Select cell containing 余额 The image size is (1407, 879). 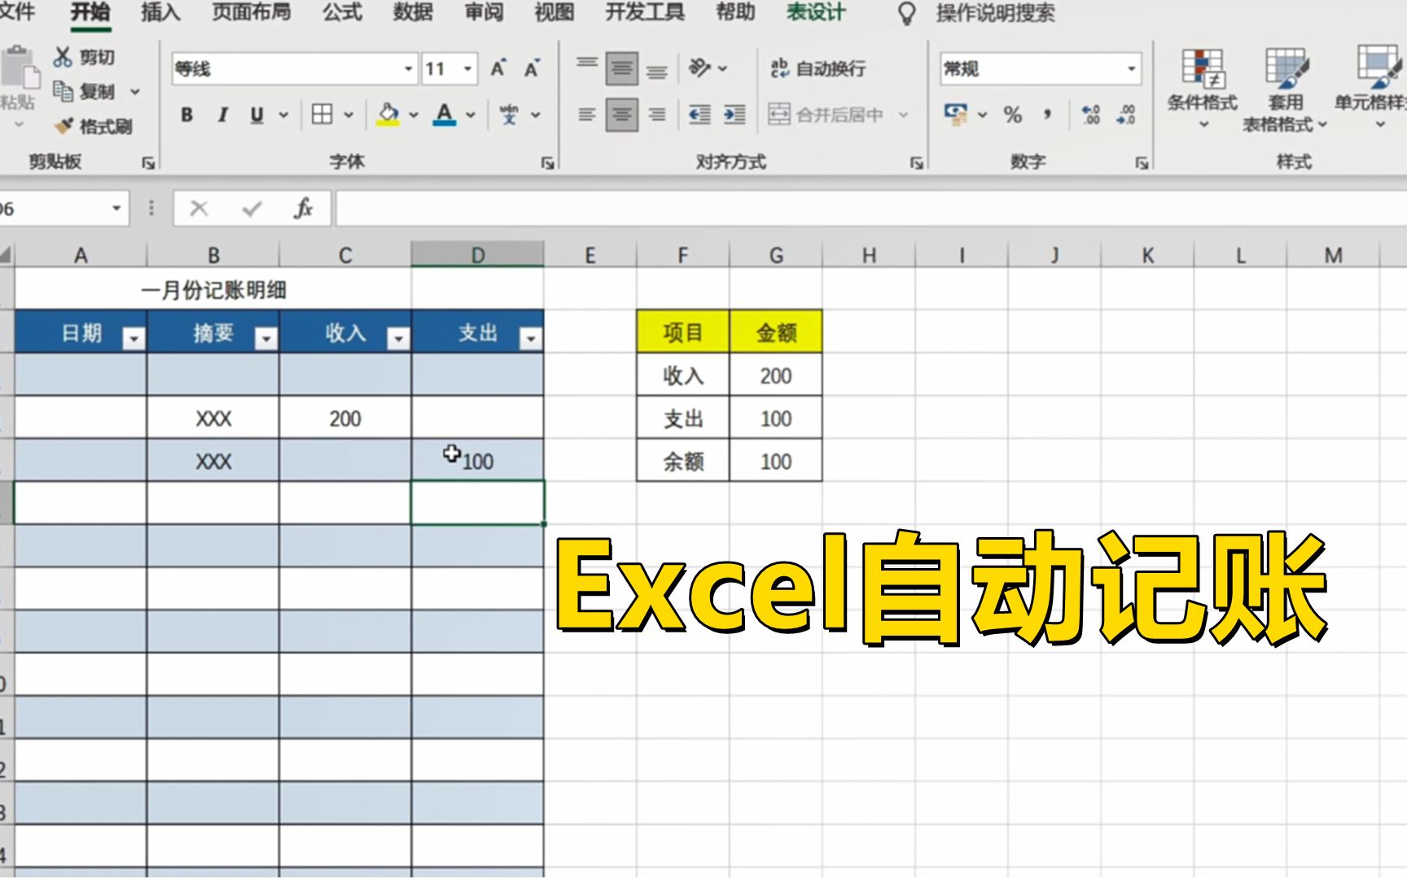pos(683,461)
